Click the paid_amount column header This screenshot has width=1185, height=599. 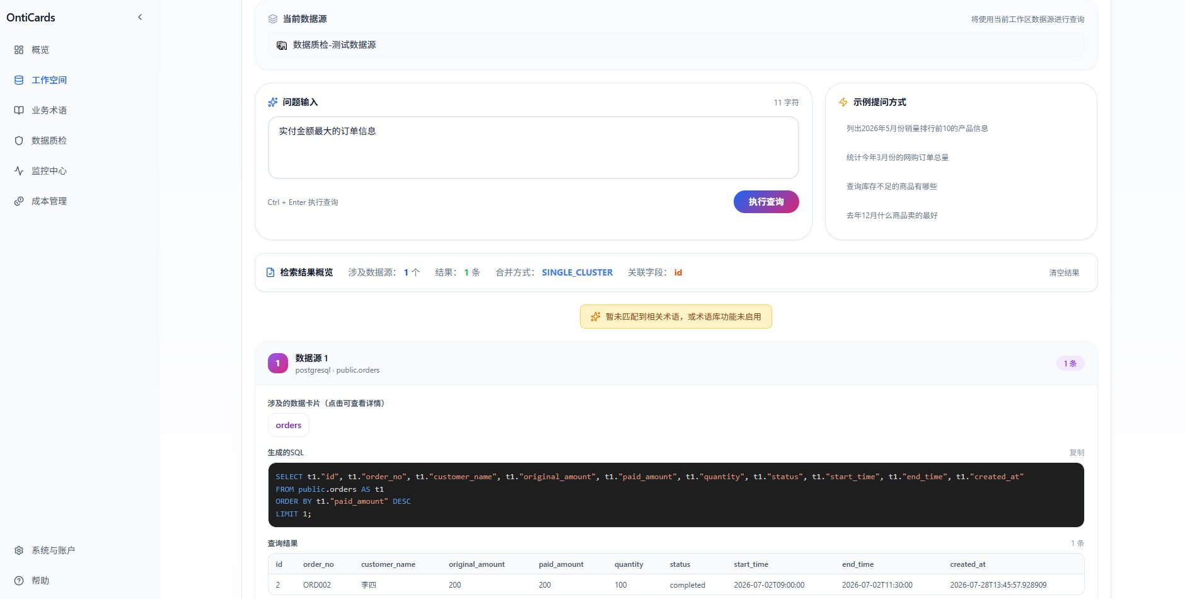pyautogui.click(x=561, y=564)
